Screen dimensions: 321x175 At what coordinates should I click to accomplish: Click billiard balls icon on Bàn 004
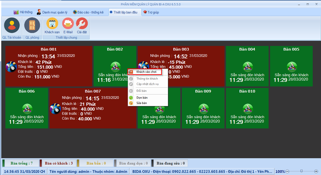pos(247,66)
